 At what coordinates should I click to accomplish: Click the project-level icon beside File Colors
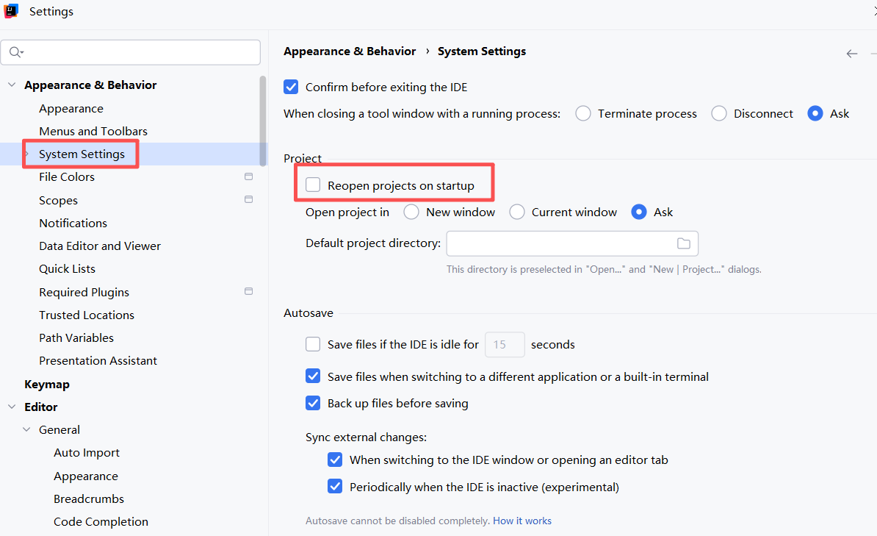coord(249,176)
